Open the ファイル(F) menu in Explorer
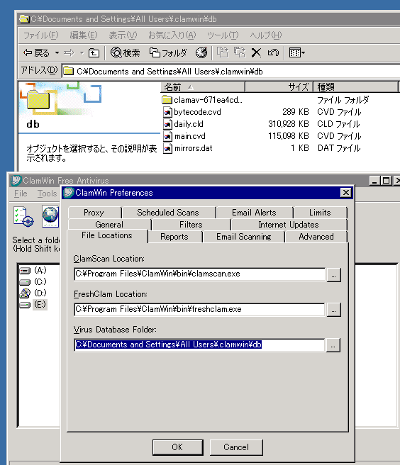 [x=41, y=35]
